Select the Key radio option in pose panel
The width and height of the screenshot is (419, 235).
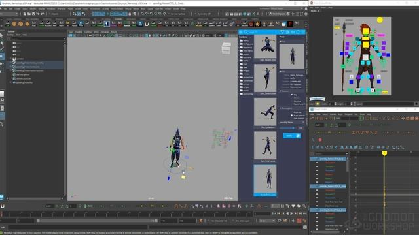[x=291, y=95]
